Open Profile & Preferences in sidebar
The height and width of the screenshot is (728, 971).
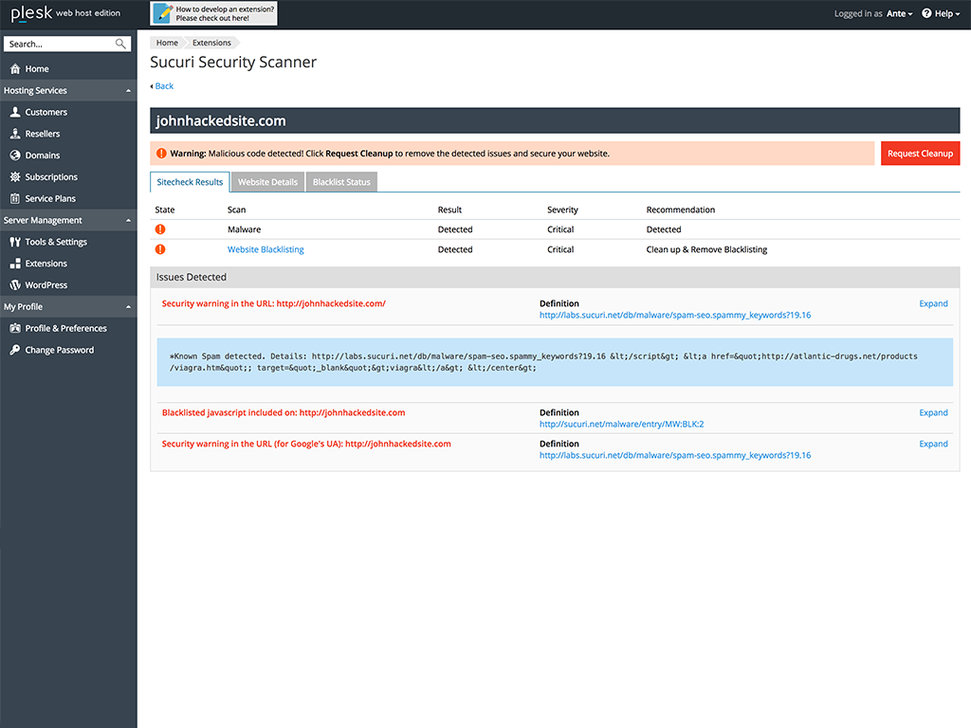68,329
